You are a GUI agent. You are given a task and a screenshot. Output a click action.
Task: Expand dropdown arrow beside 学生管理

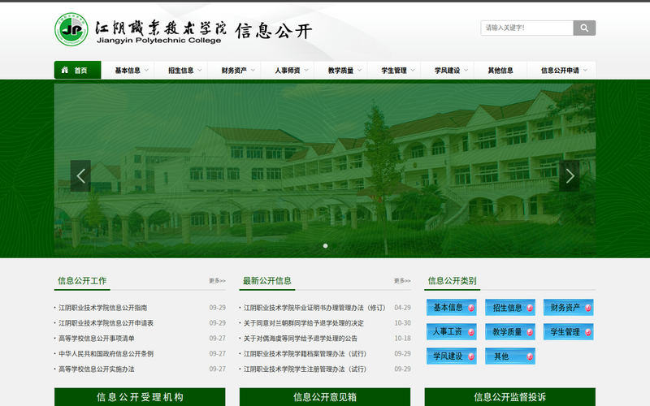(413, 71)
